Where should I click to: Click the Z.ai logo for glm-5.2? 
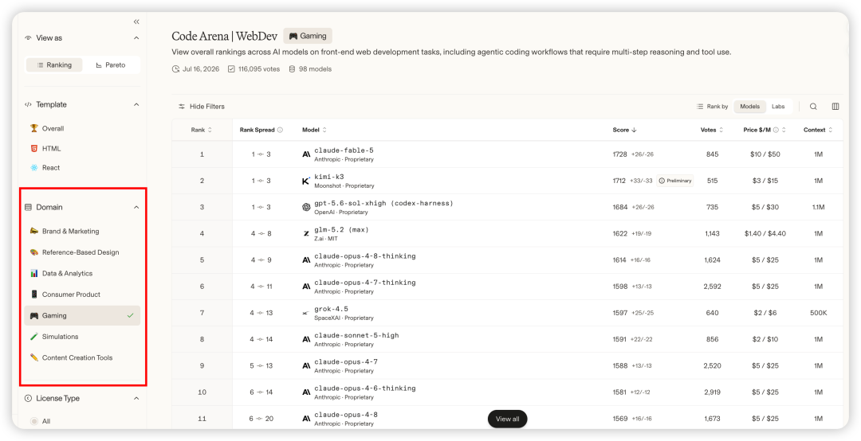pyautogui.click(x=306, y=234)
